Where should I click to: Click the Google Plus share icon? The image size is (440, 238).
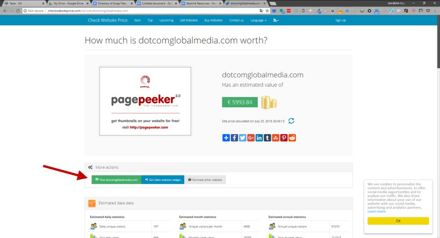pyautogui.click(x=251, y=137)
